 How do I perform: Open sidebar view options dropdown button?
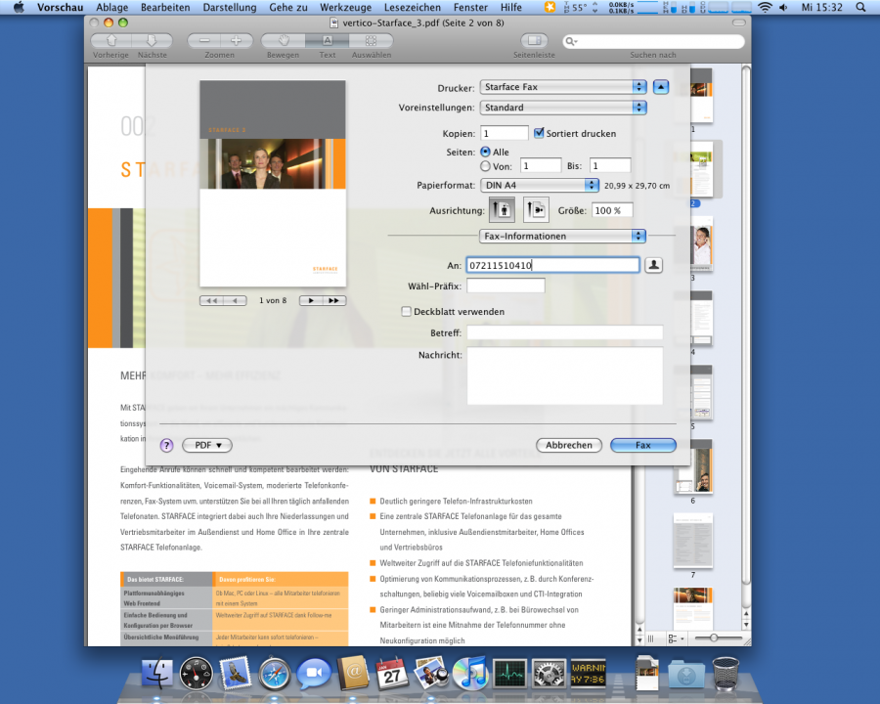pyautogui.click(x=676, y=638)
